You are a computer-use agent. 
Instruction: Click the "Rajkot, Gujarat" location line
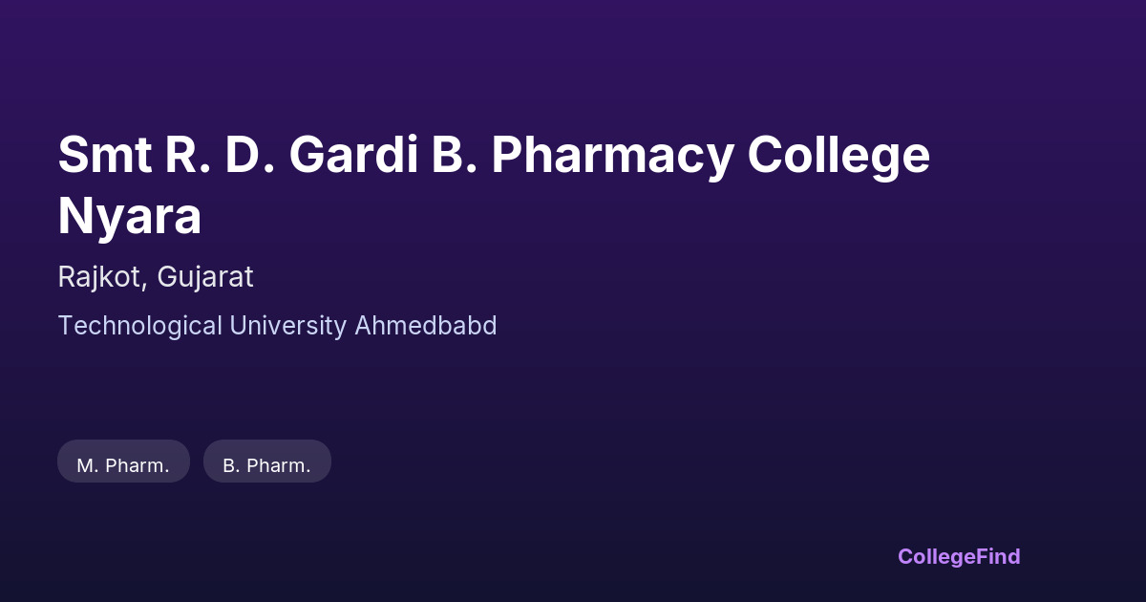156,277
